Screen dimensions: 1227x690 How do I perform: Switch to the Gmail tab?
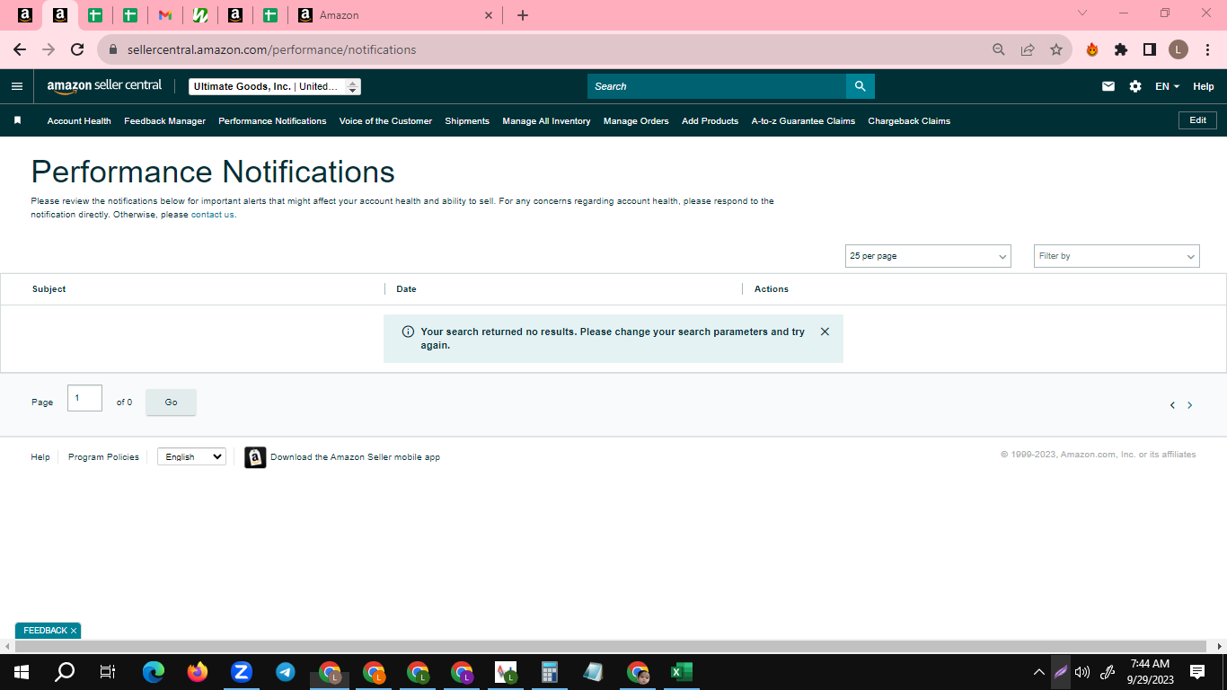click(x=165, y=15)
